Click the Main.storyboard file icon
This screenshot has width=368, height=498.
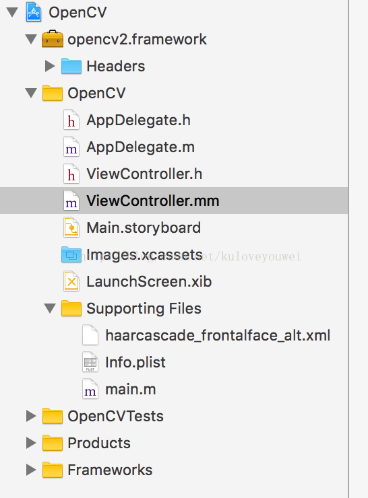point(71,227)
